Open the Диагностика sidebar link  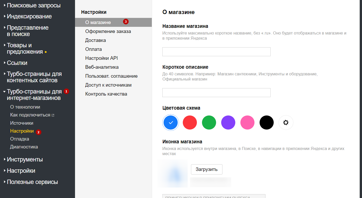click(x=24, y=147)
